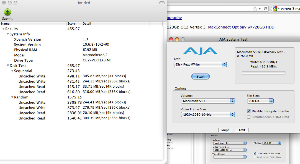The width and height of the screenshot is (300, 164).
Task: Open bookmark dropdown arrow next to star
Action: (x=260, y=9)
